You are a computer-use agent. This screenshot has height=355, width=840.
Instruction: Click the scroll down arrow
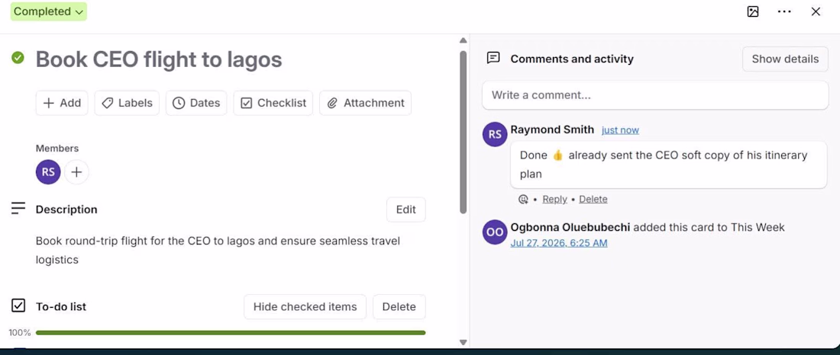[x=464, y=343]
